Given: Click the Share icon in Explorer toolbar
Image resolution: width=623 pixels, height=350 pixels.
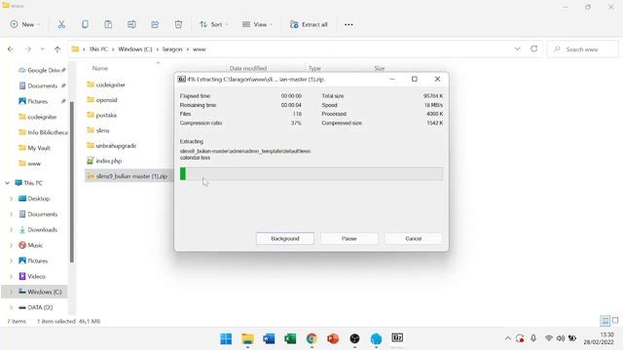Looking at the screenshot, I should tap(155, 24).
